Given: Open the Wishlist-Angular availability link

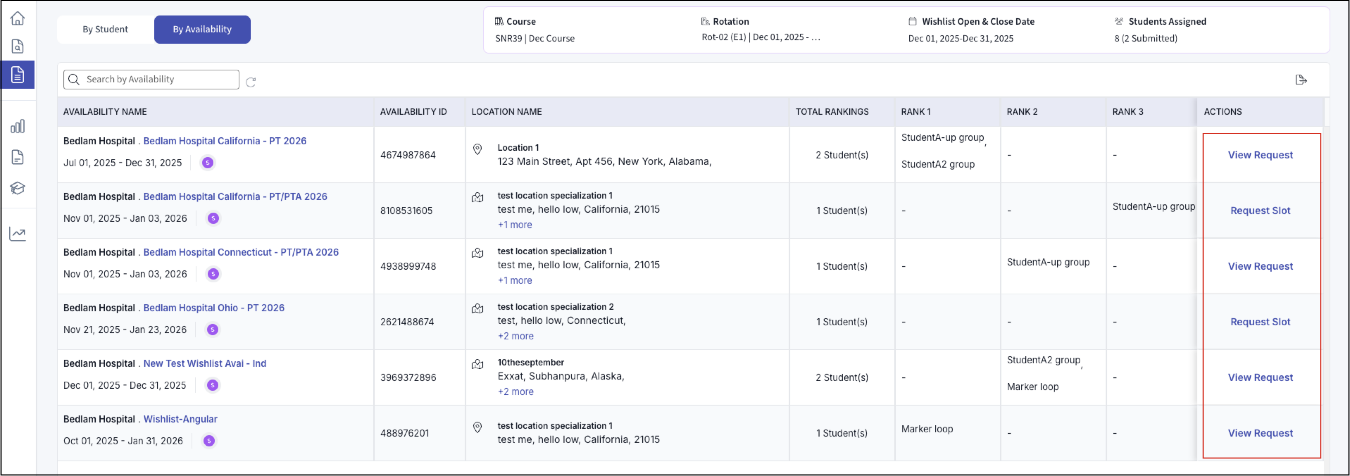Looking at the screenshot, I should coord(180,419).
